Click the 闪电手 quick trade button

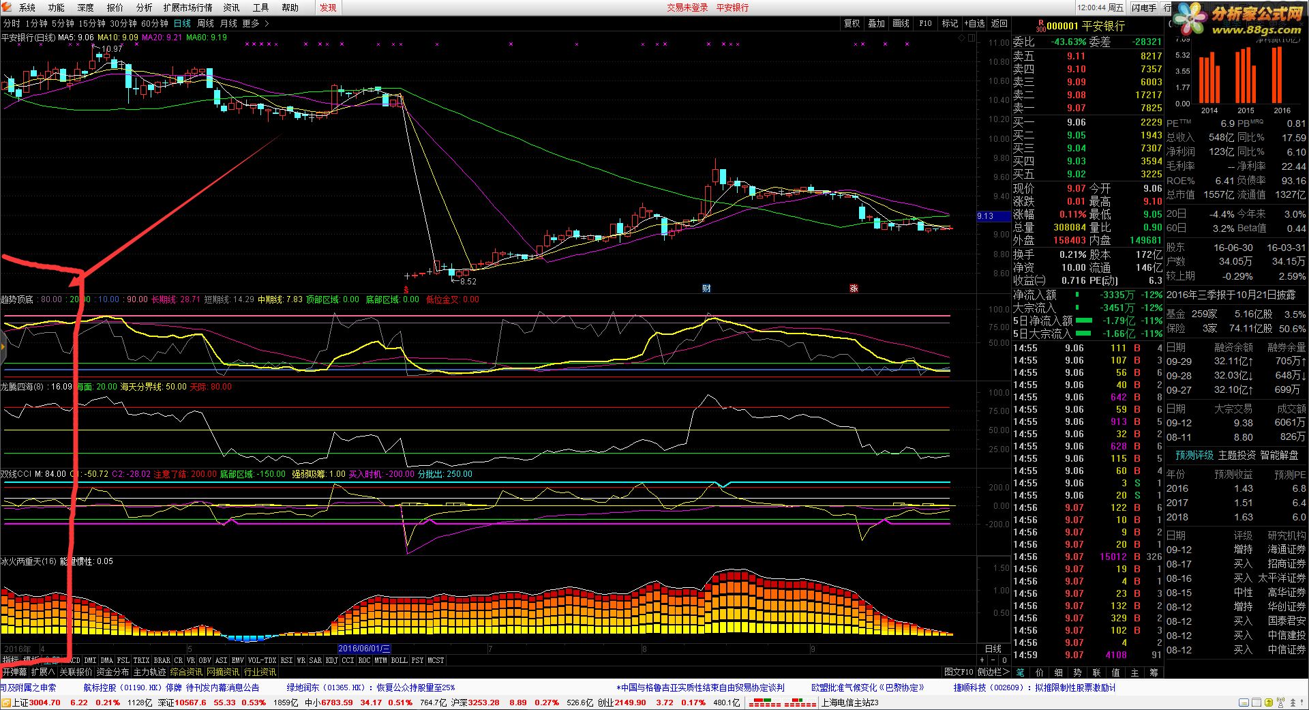pos(1144,8)
